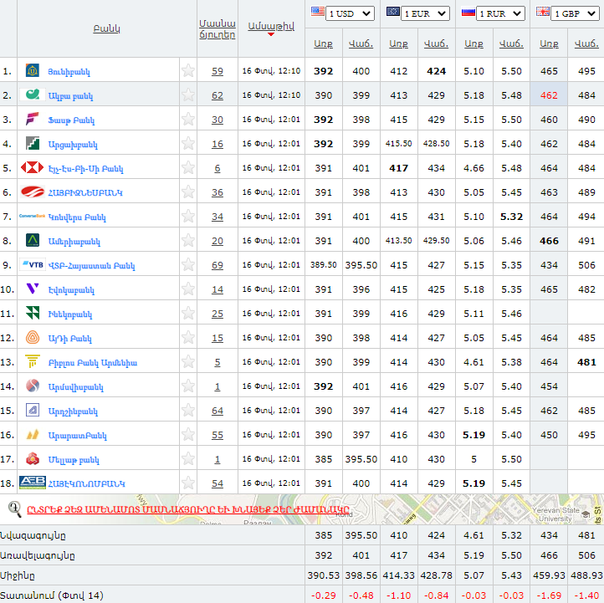This screenshot has height=603, width=604.
Task: Open the 1 USD currency dropdown
Action: [350, 13]
